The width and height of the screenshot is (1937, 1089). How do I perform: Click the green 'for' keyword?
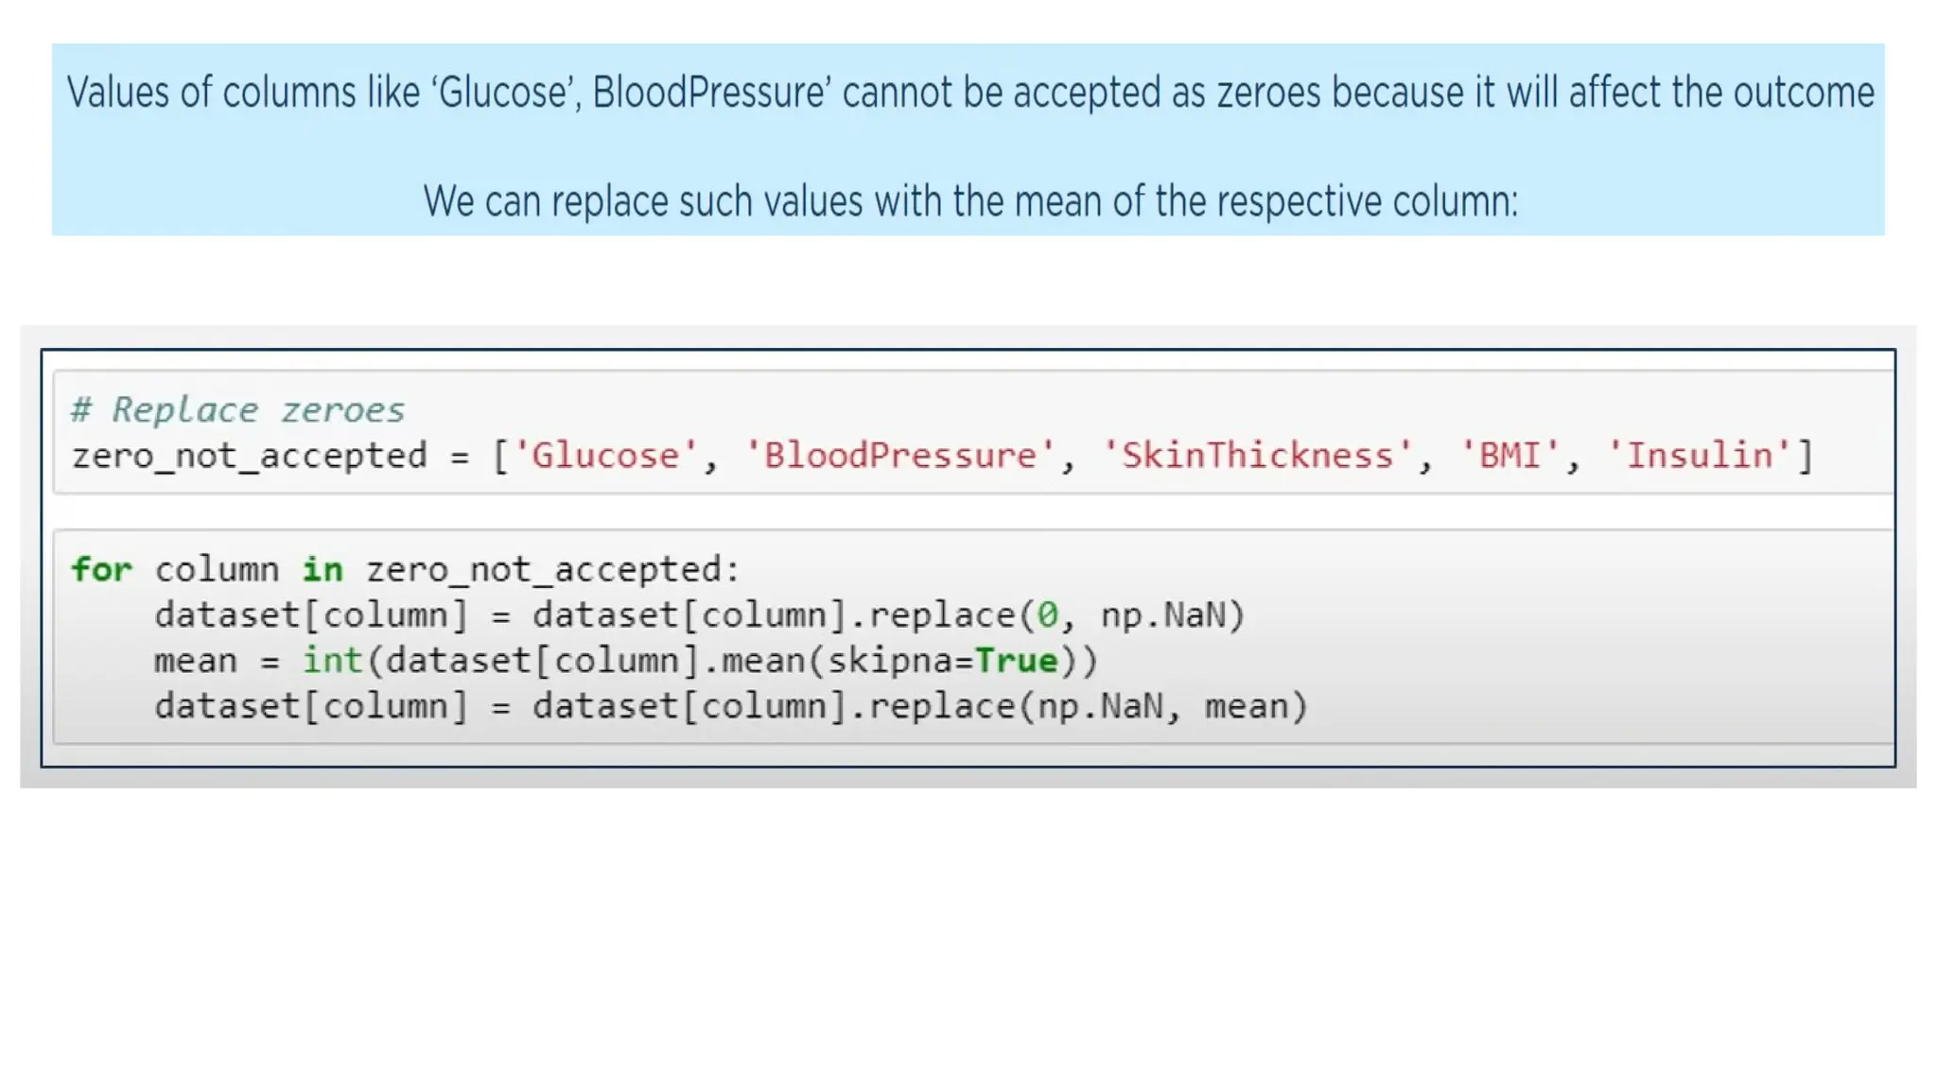click(101, 569)
